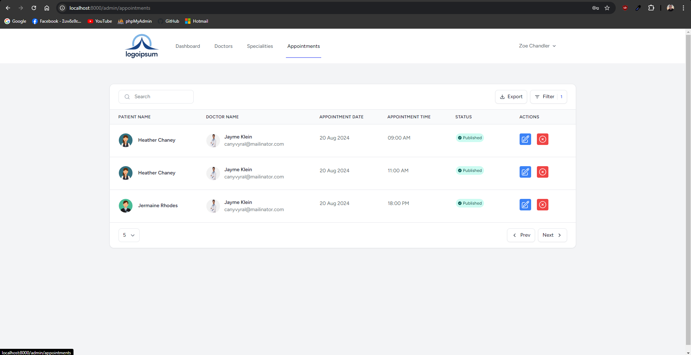Click the Jermaine Rhodes patient name
Screen dimensions: 691x355
click(x=158, y=206)
